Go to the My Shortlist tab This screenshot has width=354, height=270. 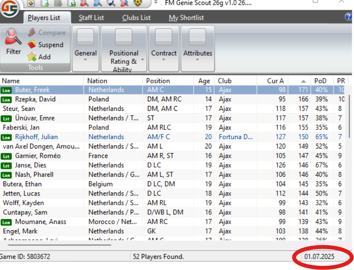(x=186, y=18)
